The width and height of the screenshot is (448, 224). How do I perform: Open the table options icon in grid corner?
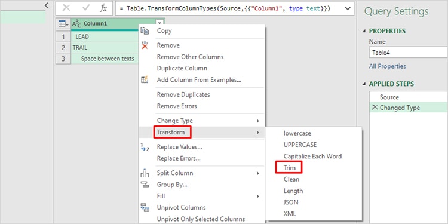63,24
